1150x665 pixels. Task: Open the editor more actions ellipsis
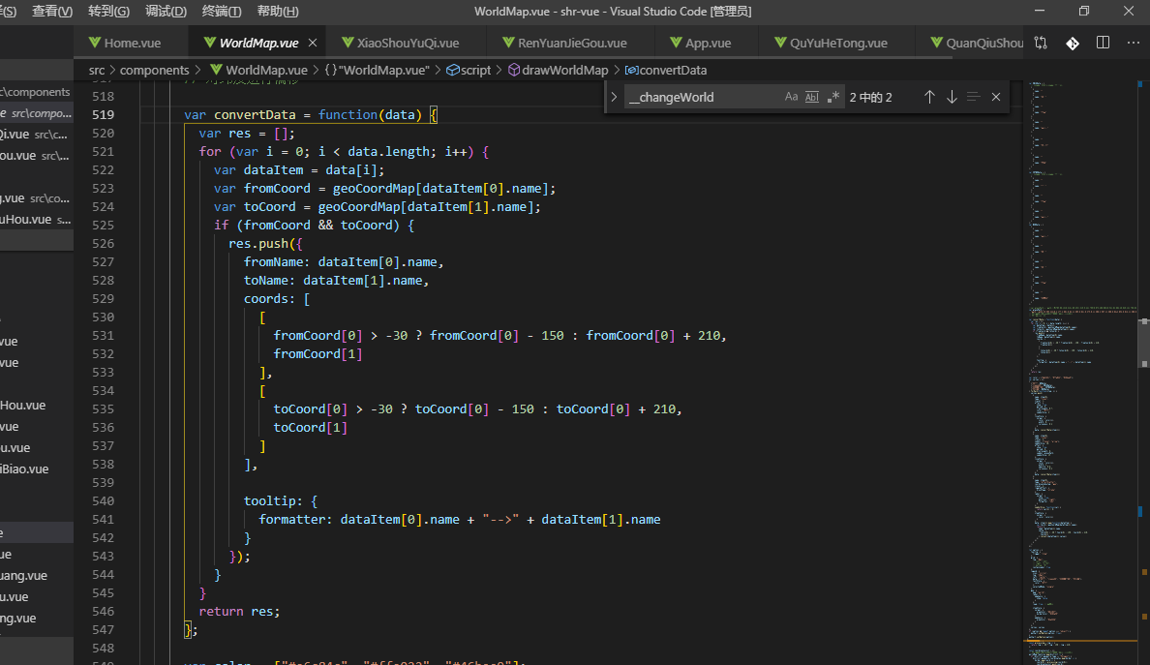[x=1134, y=43]
